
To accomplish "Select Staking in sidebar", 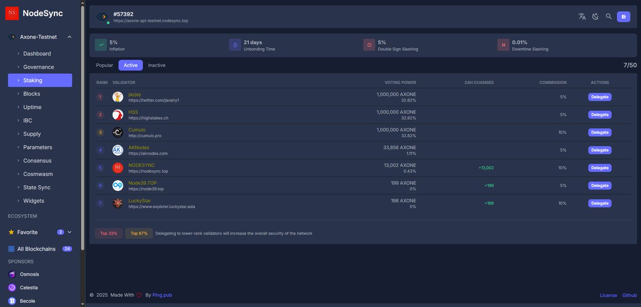I will (40, 80).
